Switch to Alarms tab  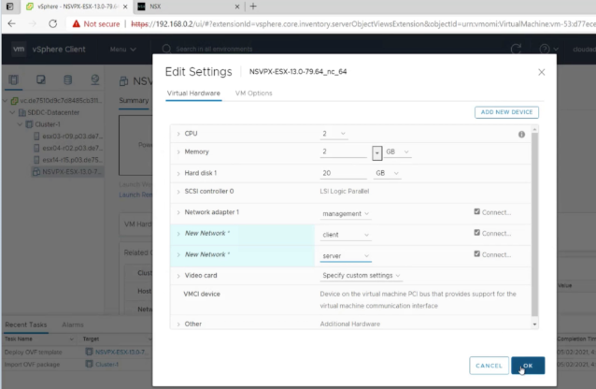pyautogui.click(x=73, y=324)
